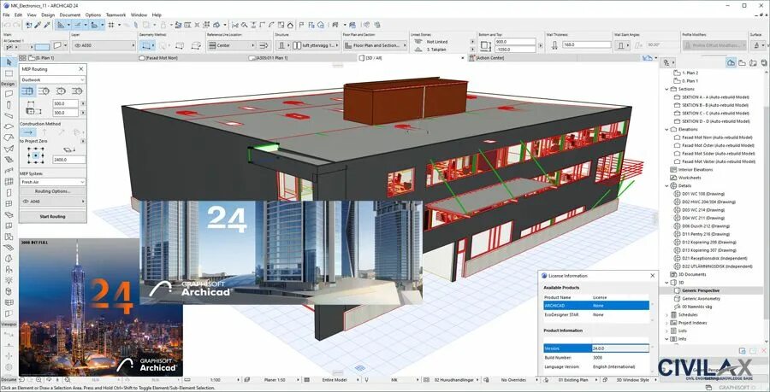
Task: Click the Wall Thickness field showing 168.0
Action: [587, 45]
